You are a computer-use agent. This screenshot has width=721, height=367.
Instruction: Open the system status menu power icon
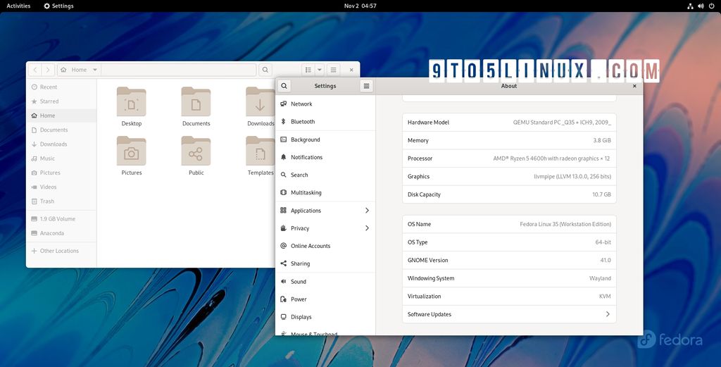tap(711, 6)
